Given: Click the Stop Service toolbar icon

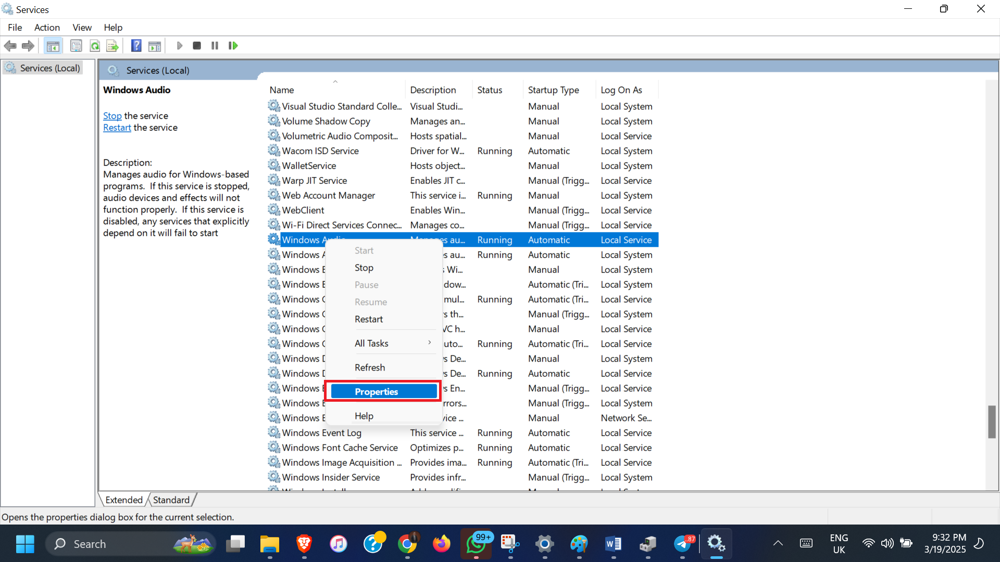Looking at the screenshot, I should click(197, 46).
